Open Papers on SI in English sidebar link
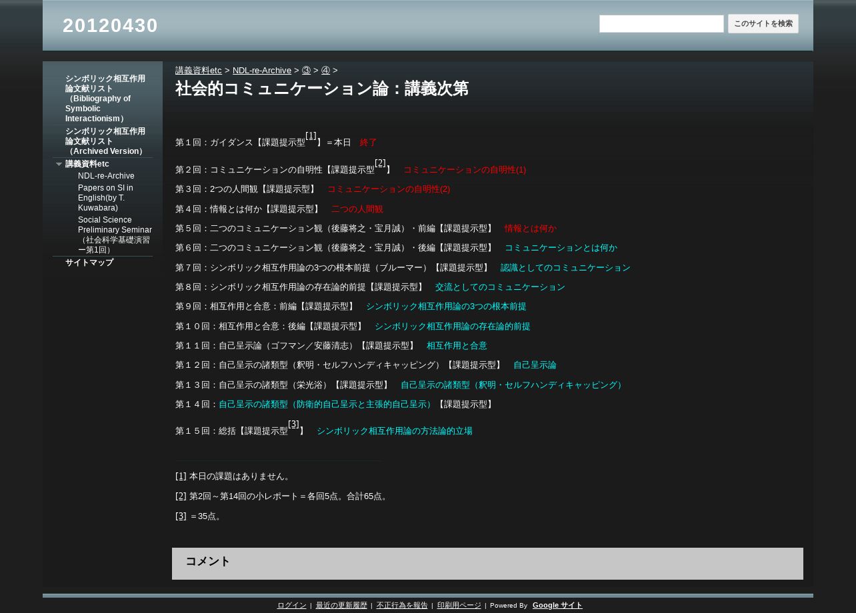Screen dimensions: 856x613 pyautogui.click(x=105, y=198)
